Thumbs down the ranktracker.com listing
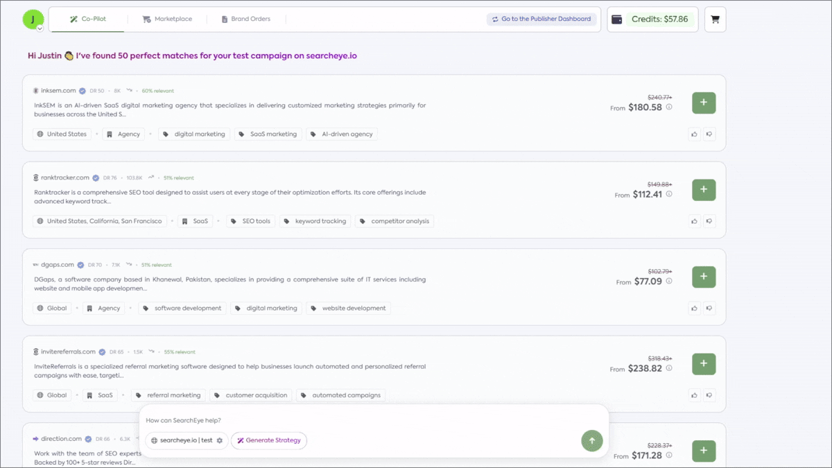This screenshot has width=832, height=468. coord(709,221)
